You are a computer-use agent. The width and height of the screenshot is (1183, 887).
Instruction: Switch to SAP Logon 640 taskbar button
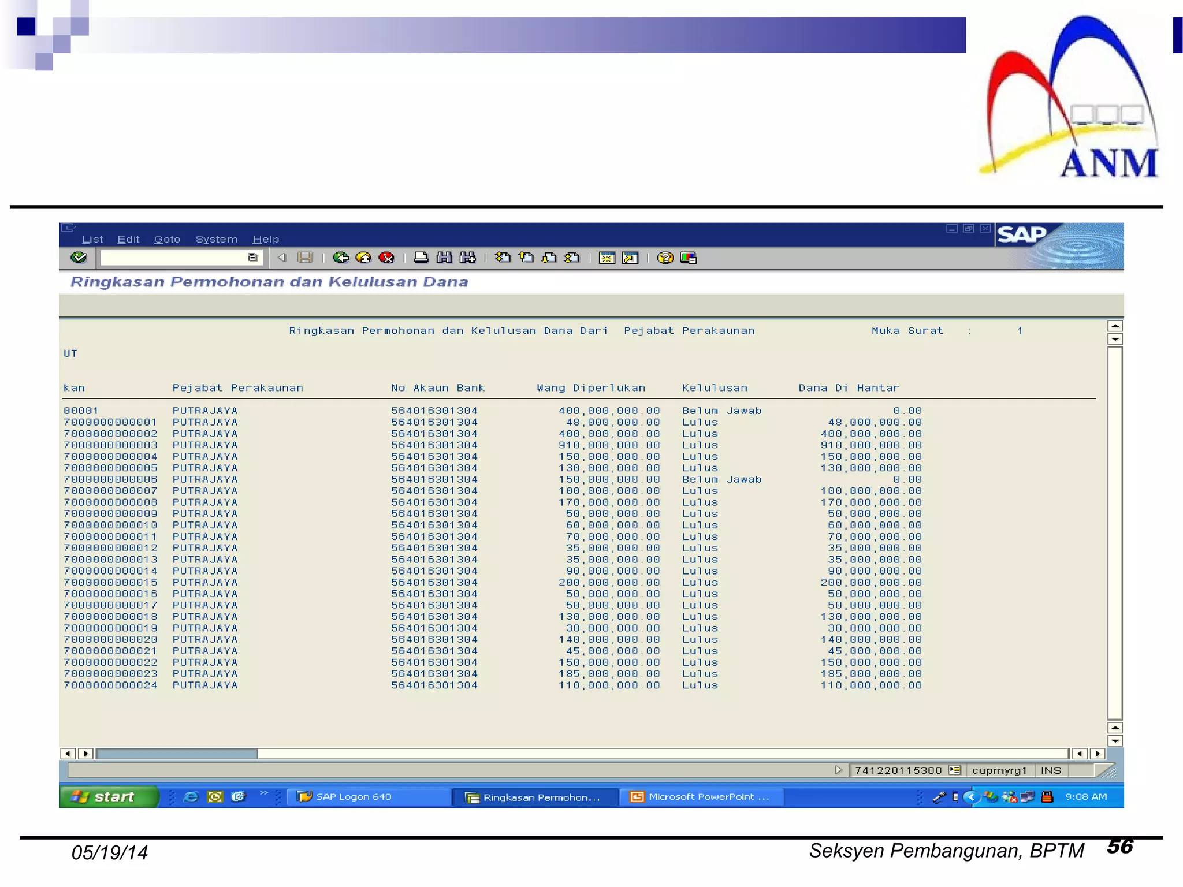point(354,797)
